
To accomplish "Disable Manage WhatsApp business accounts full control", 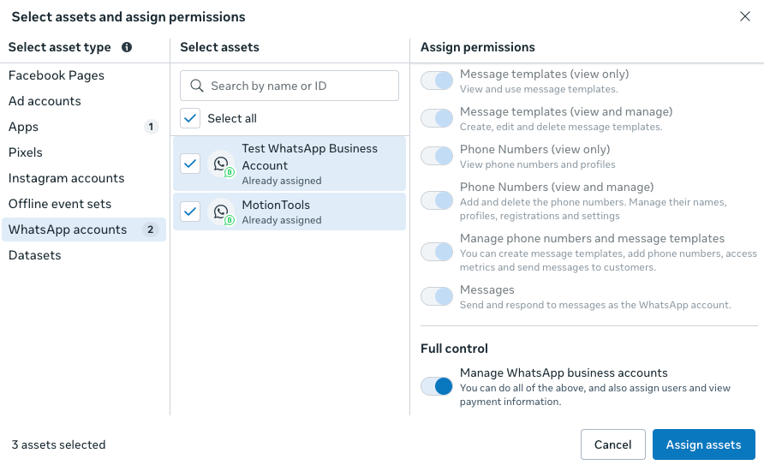I will coord(437,386).
